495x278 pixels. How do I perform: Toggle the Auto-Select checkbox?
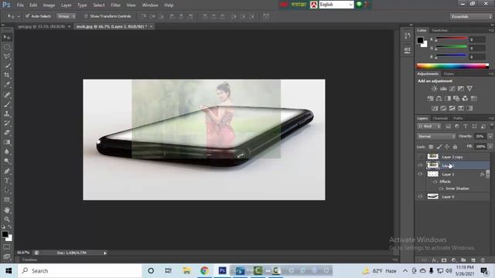(x=28, y=16)
